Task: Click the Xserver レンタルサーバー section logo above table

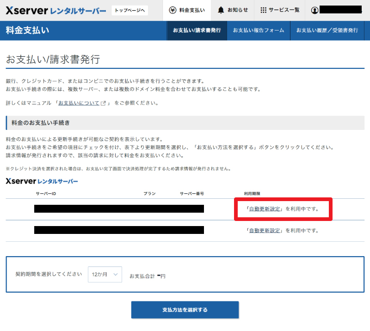Action: pos(42,181)
